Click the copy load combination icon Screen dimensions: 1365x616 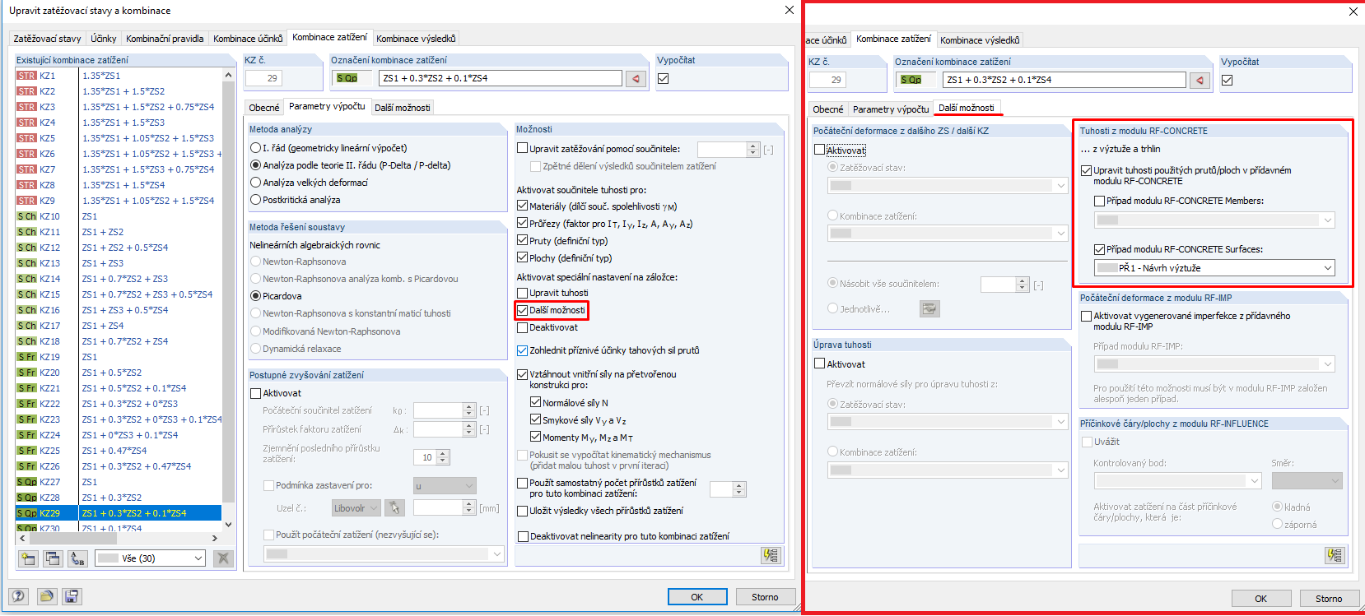click(x=53, y=558)
